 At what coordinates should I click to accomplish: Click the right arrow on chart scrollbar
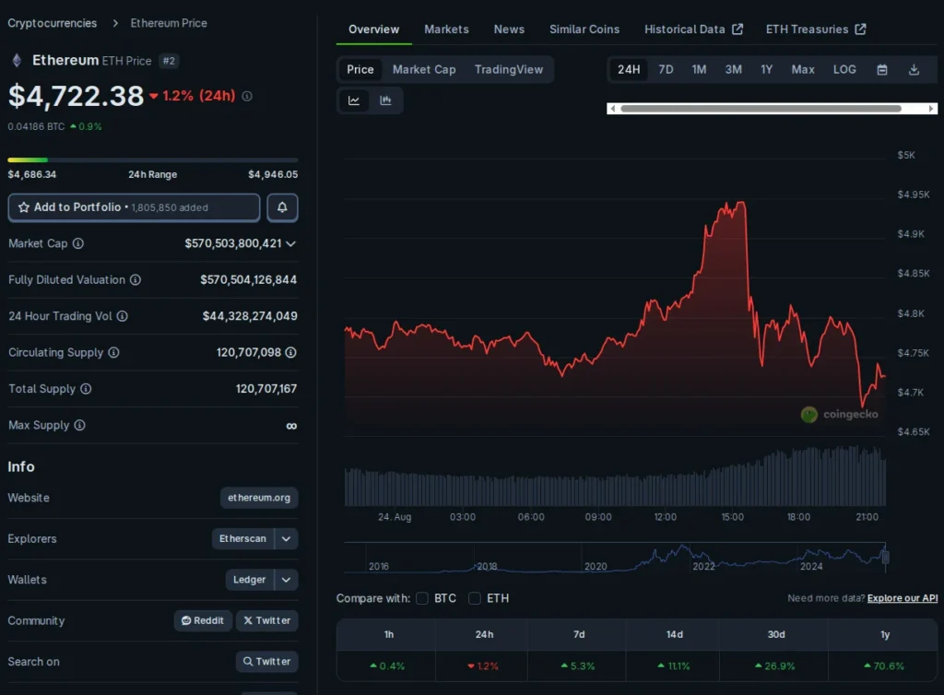[931, 109]
